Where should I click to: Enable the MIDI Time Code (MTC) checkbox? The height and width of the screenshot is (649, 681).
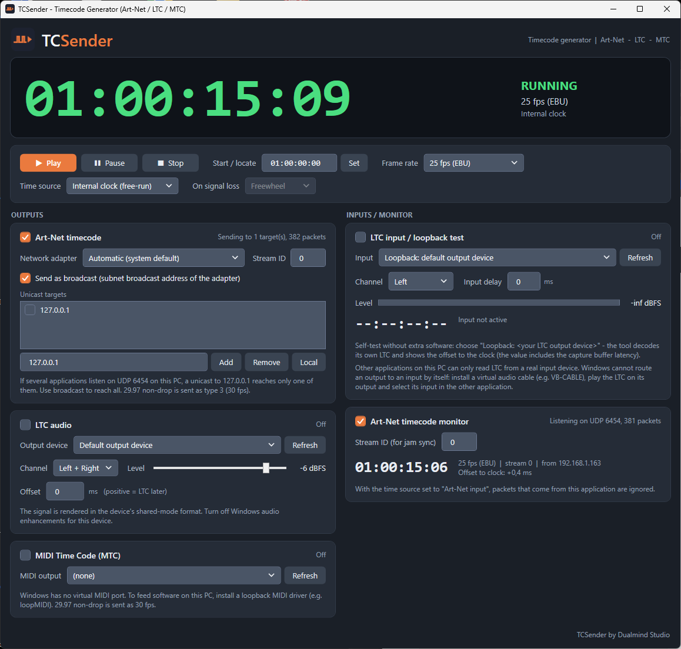click(x=25, y=555)
